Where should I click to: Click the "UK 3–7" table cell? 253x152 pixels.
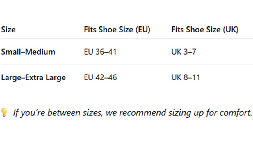[183, 52]
